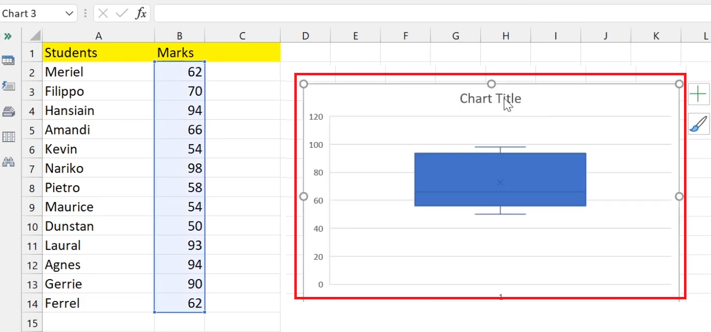Open Chart Styles with the paintbrush icon
The width and height of the screenshot is (711, 332).
point(699,124)
